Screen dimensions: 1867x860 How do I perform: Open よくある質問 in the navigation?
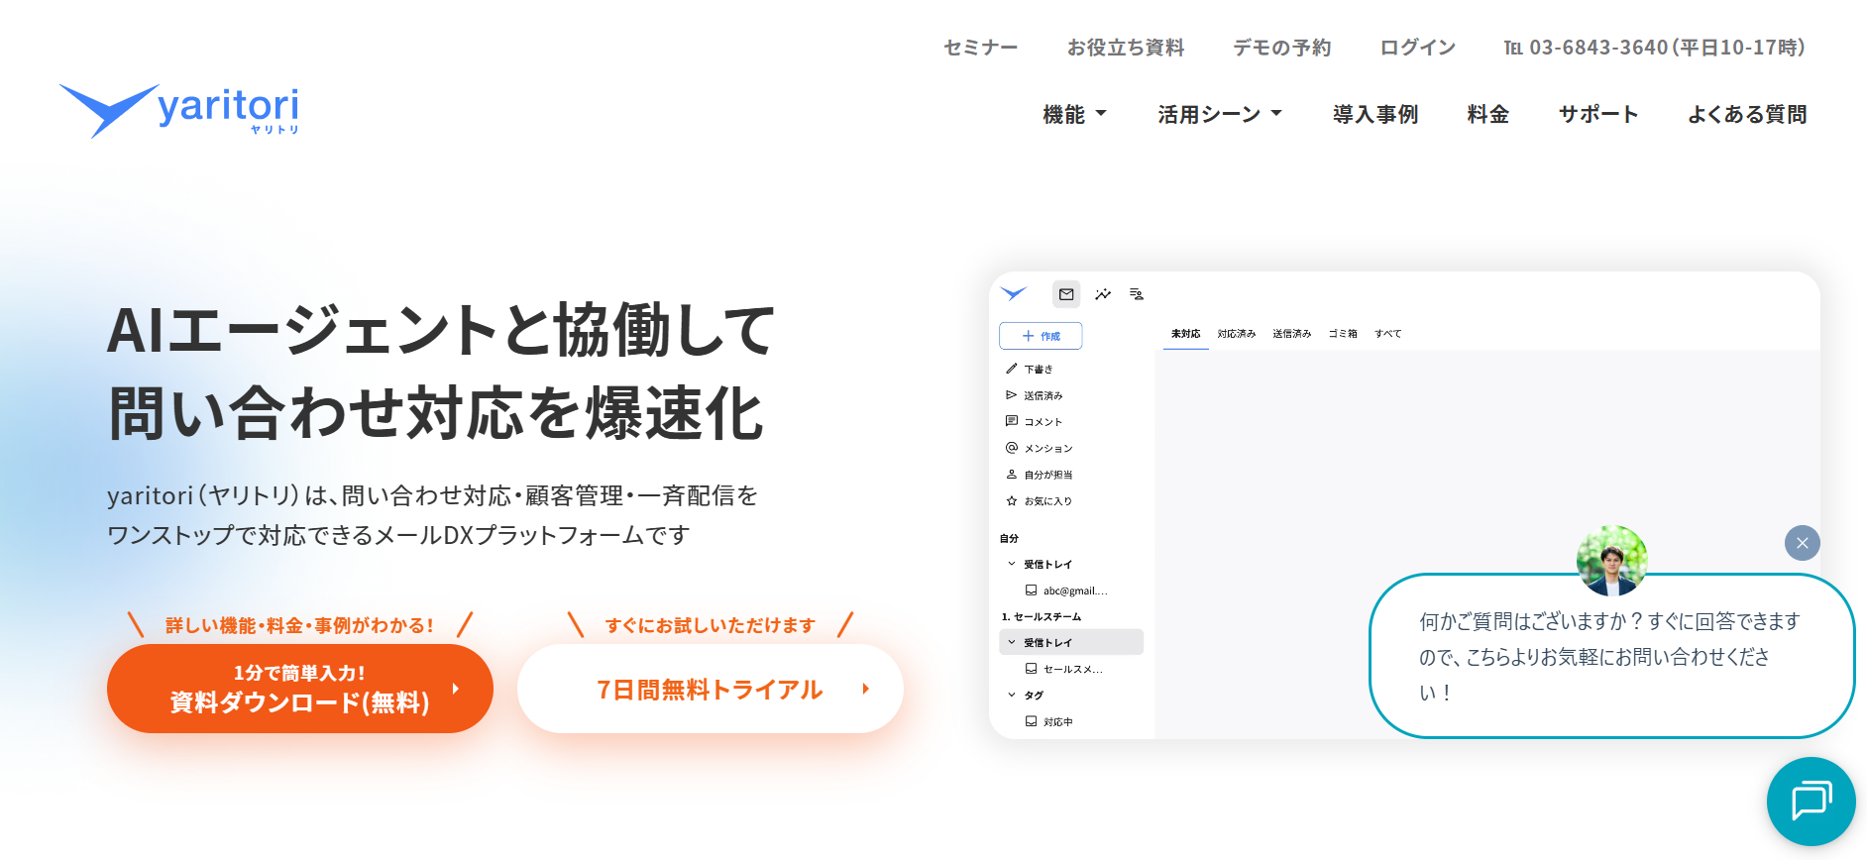pyautogui.click(x=1747, y=115)
